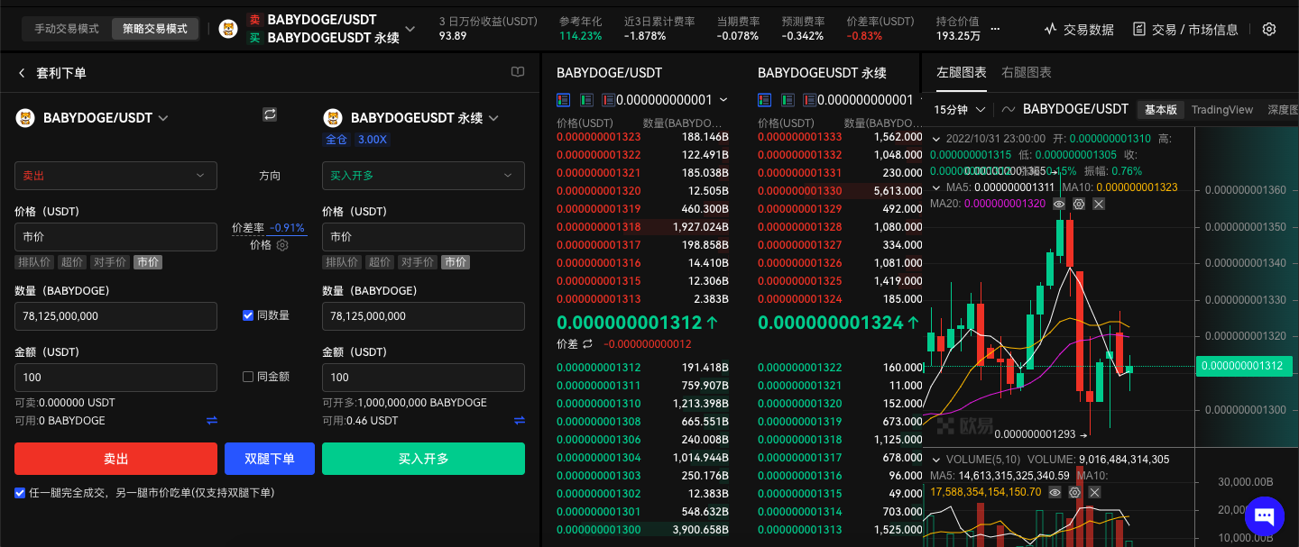This screenshot has height=547, width=1299.
Task: Remove the VOLUME indicator with X icon
Action: (x=1094, y=492)
